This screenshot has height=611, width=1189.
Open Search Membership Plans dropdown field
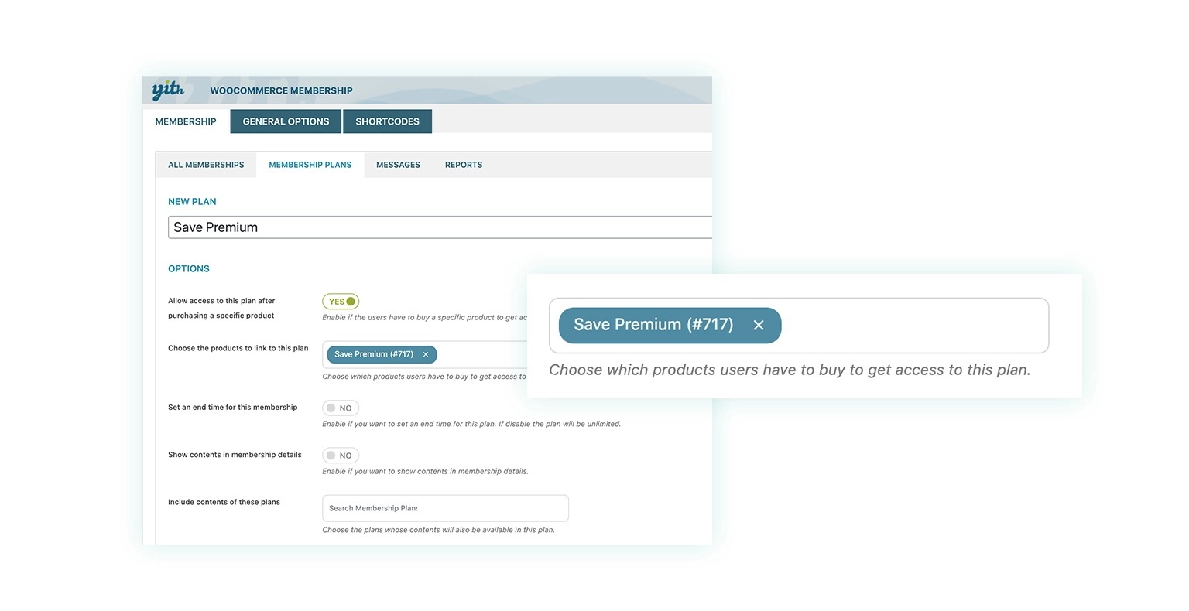pos(445,508)
